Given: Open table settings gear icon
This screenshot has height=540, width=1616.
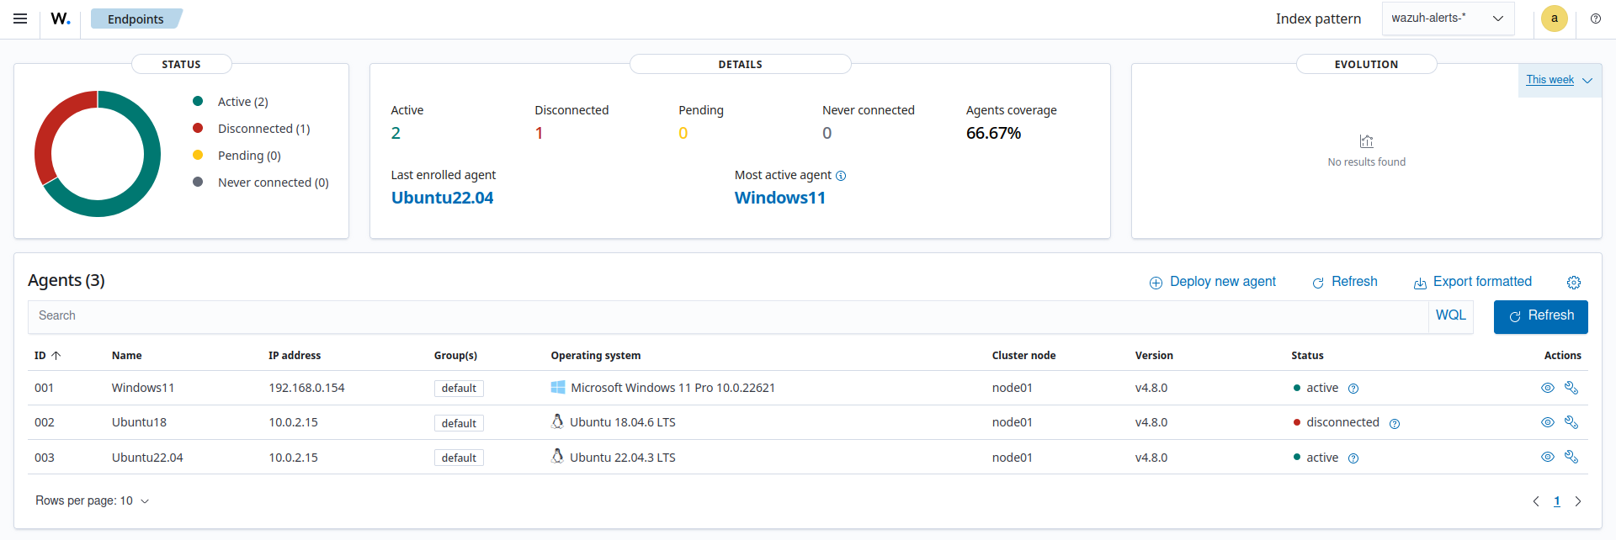Looking at the screenshot, I should [1573, 283].
